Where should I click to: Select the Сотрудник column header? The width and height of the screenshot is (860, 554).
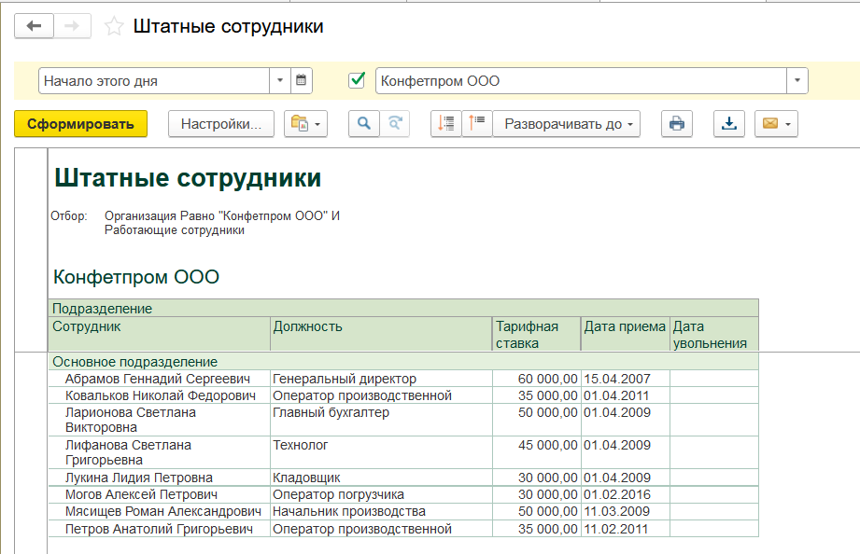(x=160, y=334)
